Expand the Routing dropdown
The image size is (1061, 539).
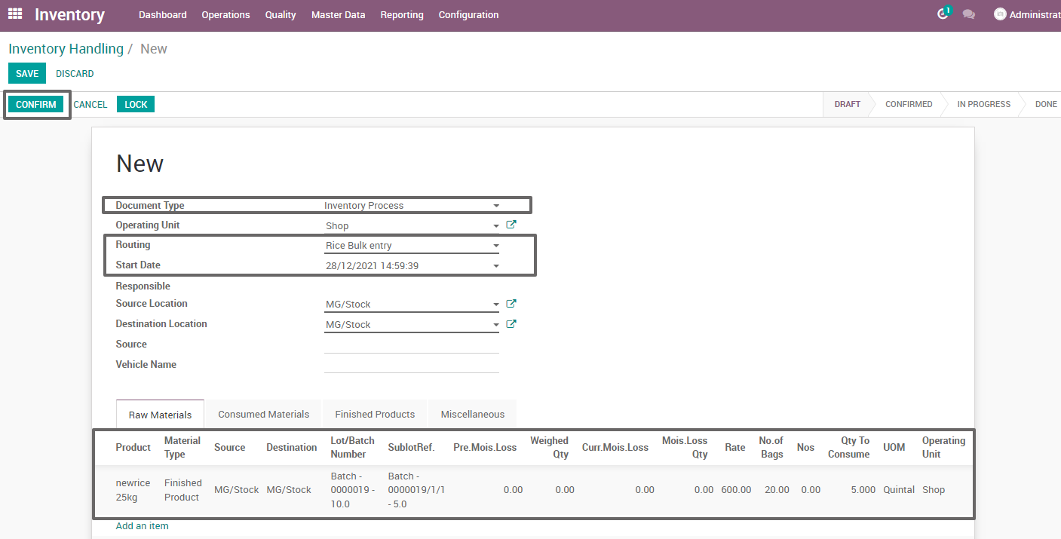click(x=495, y=245)
